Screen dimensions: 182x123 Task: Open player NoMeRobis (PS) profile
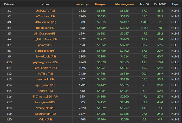pos(45,56)
